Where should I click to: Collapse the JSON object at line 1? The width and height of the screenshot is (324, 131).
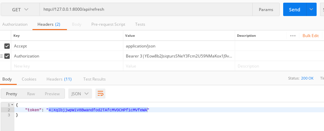12,105
